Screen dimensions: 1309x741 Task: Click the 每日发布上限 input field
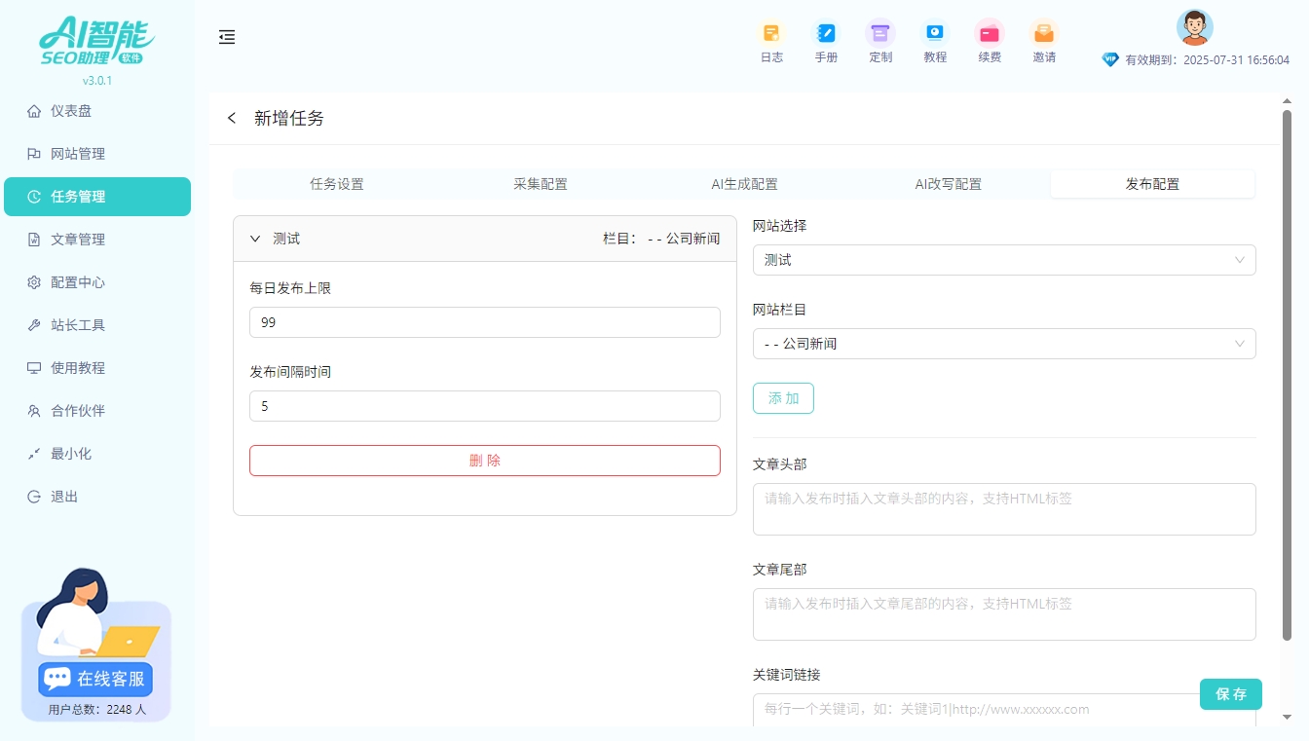tap(484, 322)
